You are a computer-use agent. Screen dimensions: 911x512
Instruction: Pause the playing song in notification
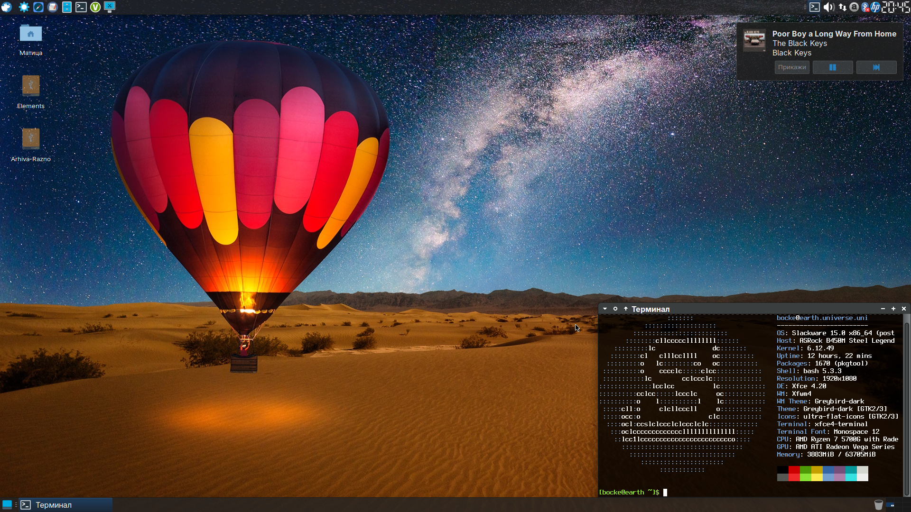coord(833,67)
